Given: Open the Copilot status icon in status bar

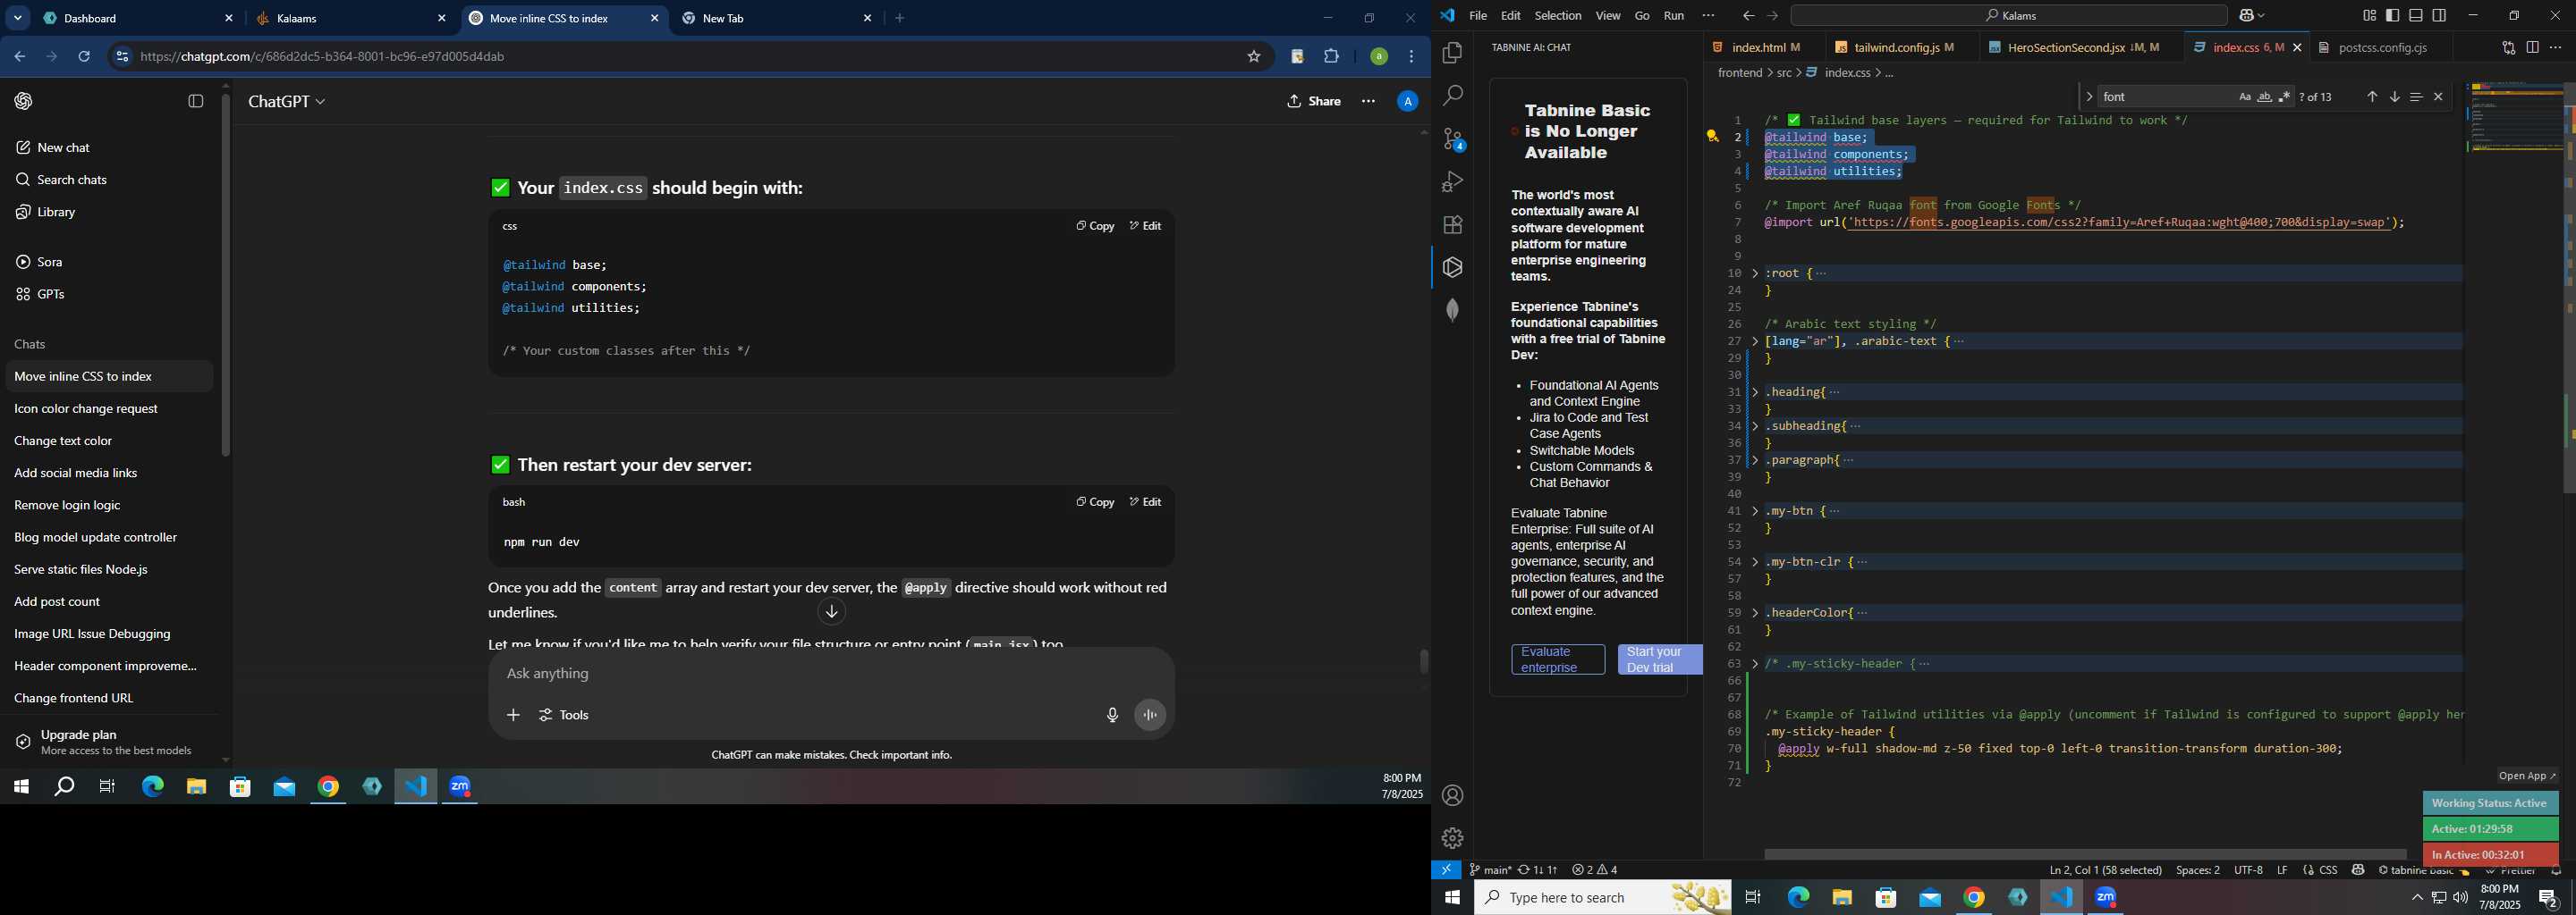Looking at the screenshot, I should pos(2358,870).
